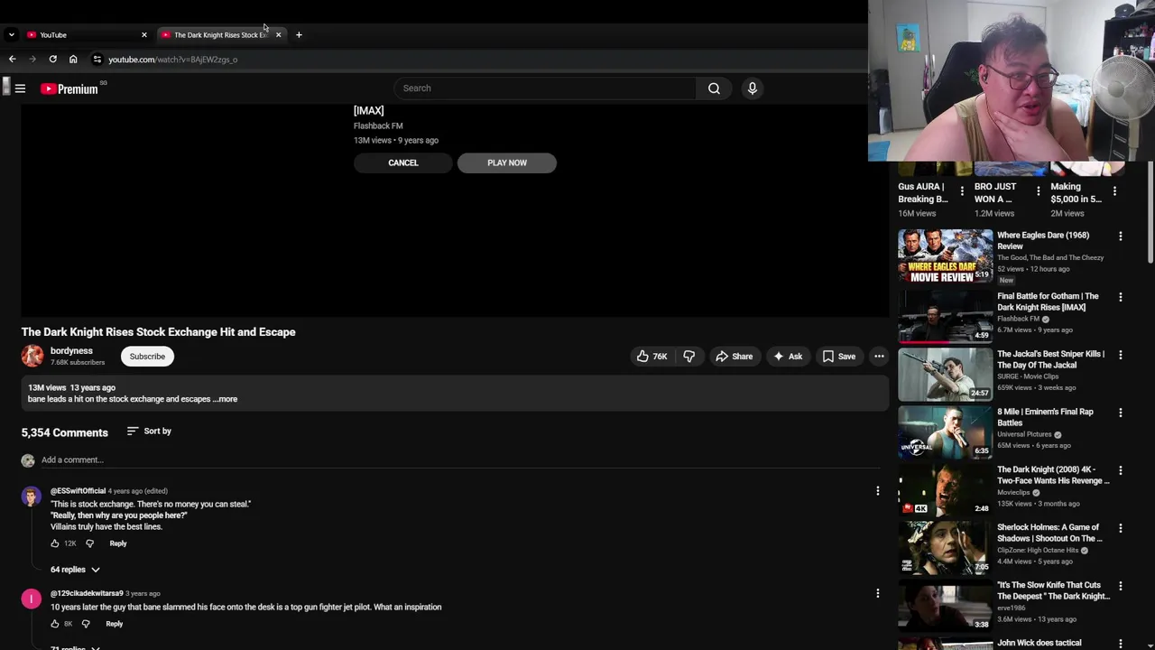Go back with browser back arrow
The image size is (1155, 650).
pos(12,60)
